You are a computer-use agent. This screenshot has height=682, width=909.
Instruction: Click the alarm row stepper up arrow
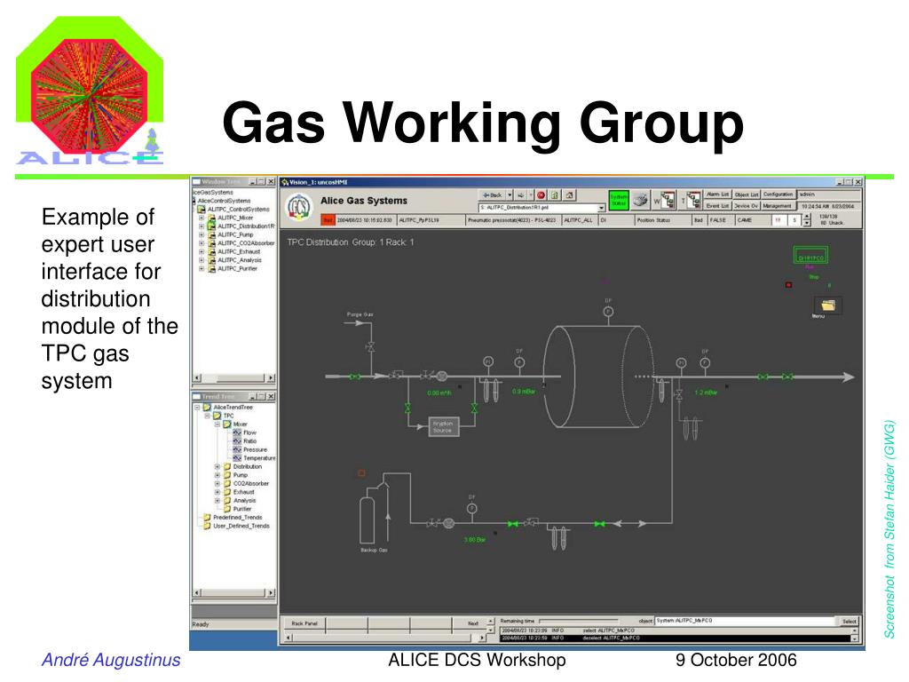[x=806, y=218]
